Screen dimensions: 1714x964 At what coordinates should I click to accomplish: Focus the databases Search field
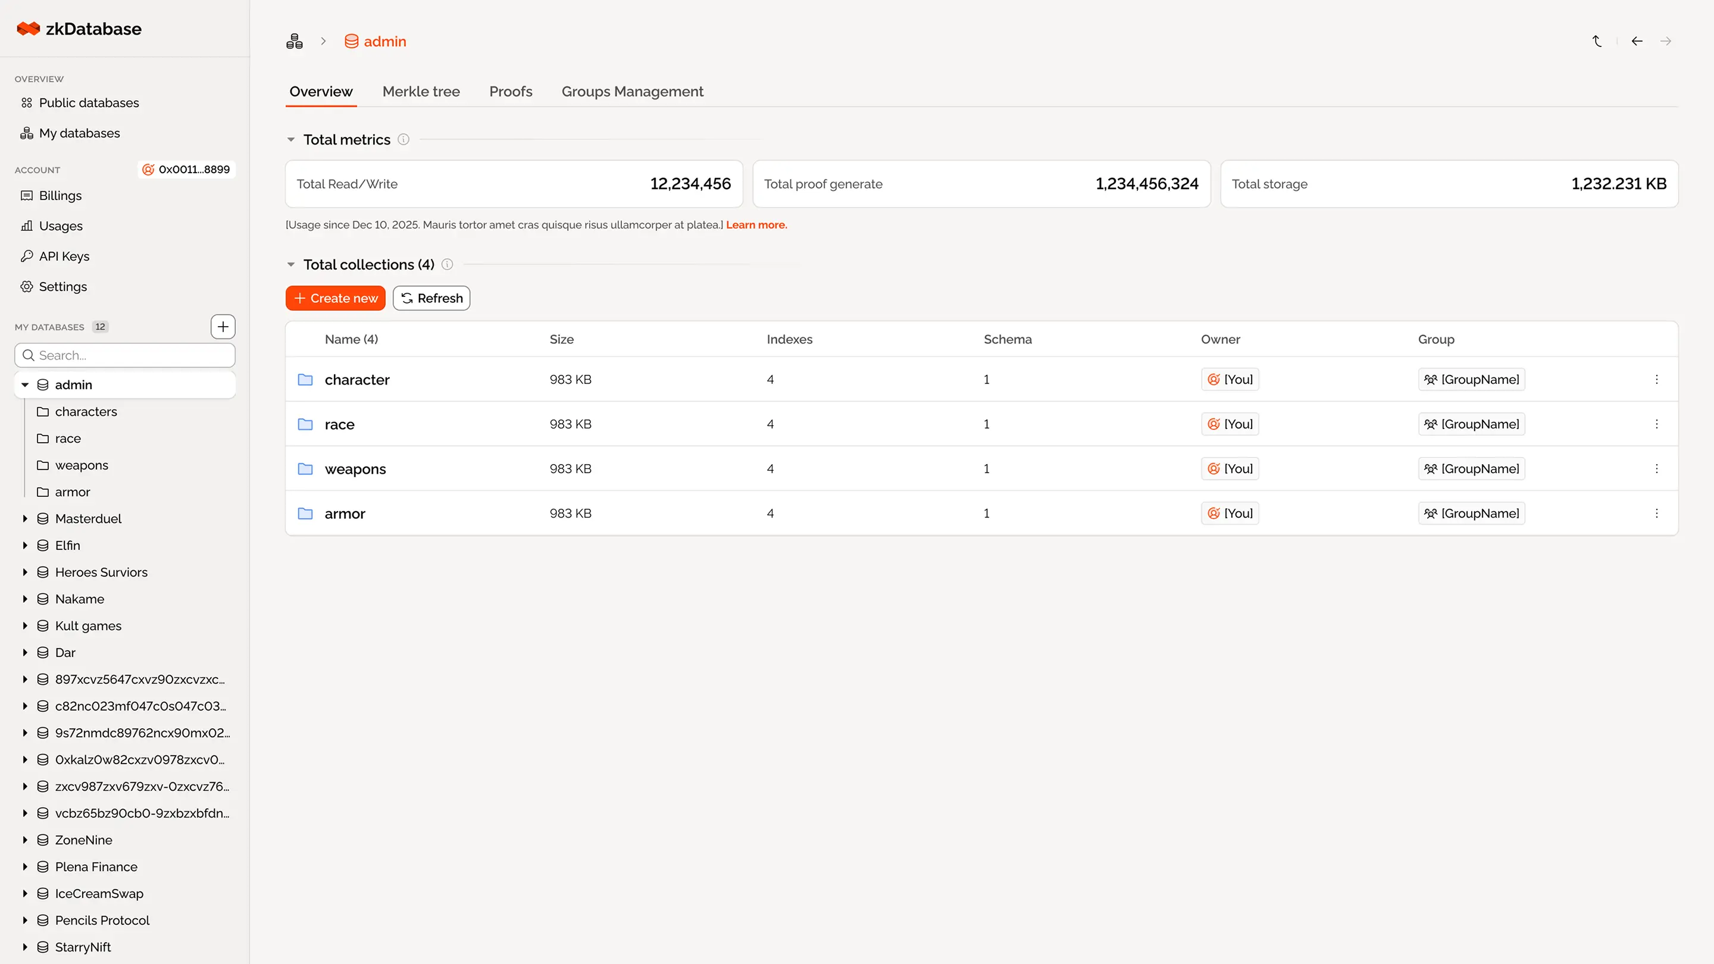[125, 355]
